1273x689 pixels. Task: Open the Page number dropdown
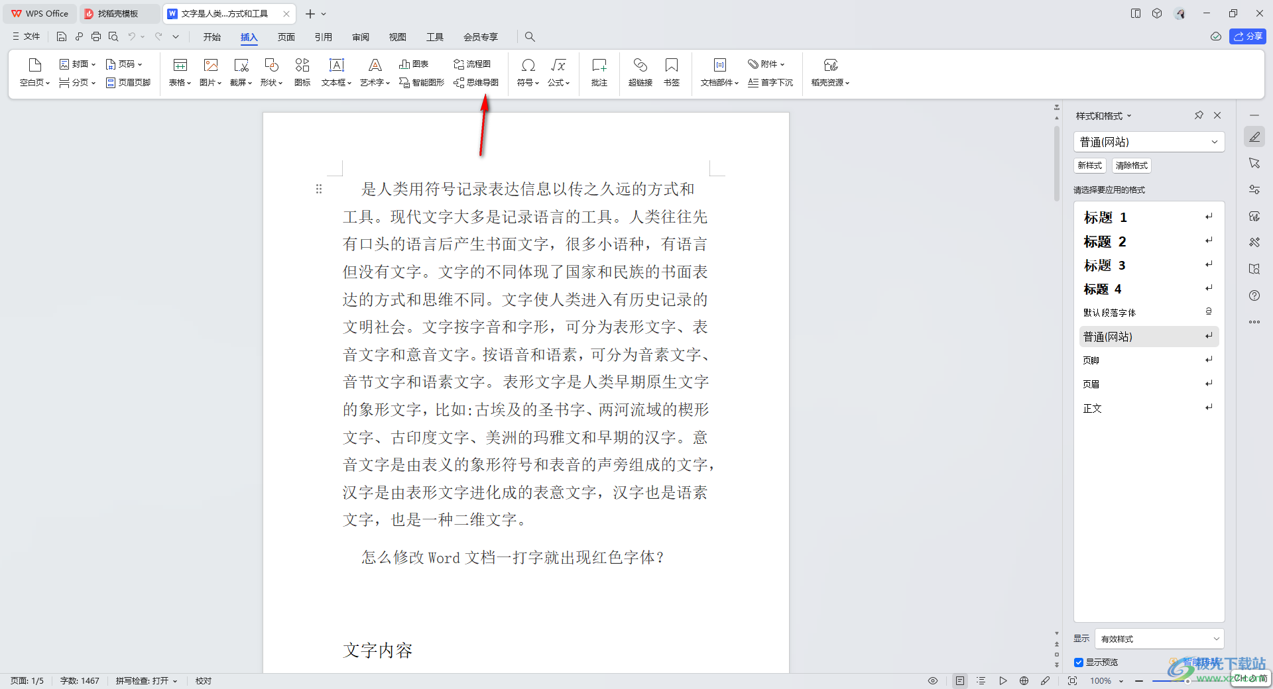(124, 64)
